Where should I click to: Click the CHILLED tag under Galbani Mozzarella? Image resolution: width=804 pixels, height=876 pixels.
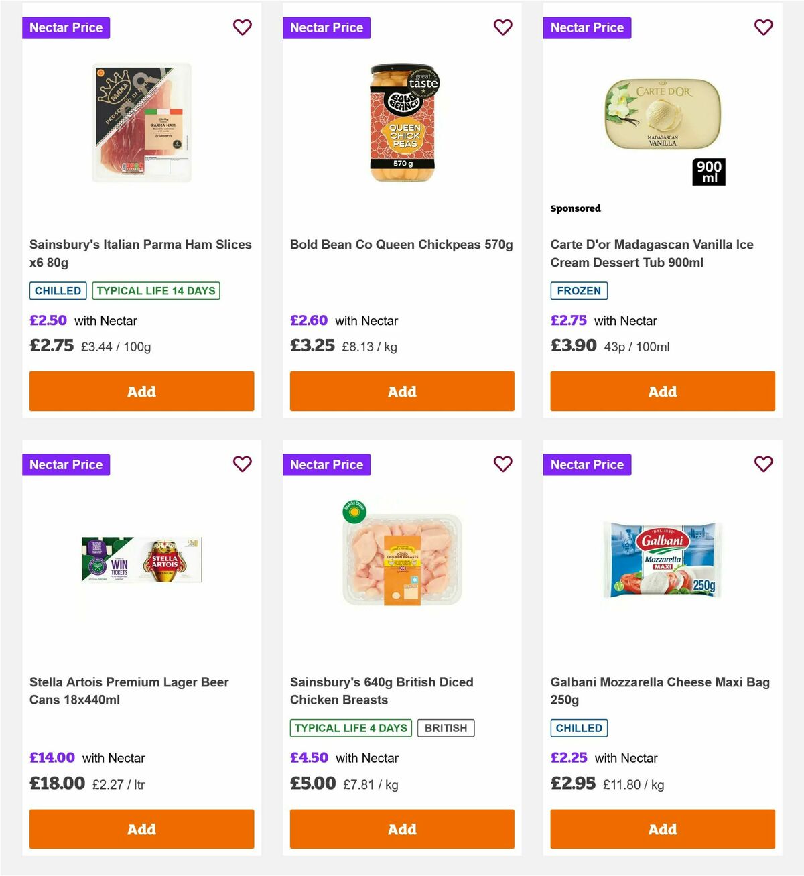coord(579,728)
